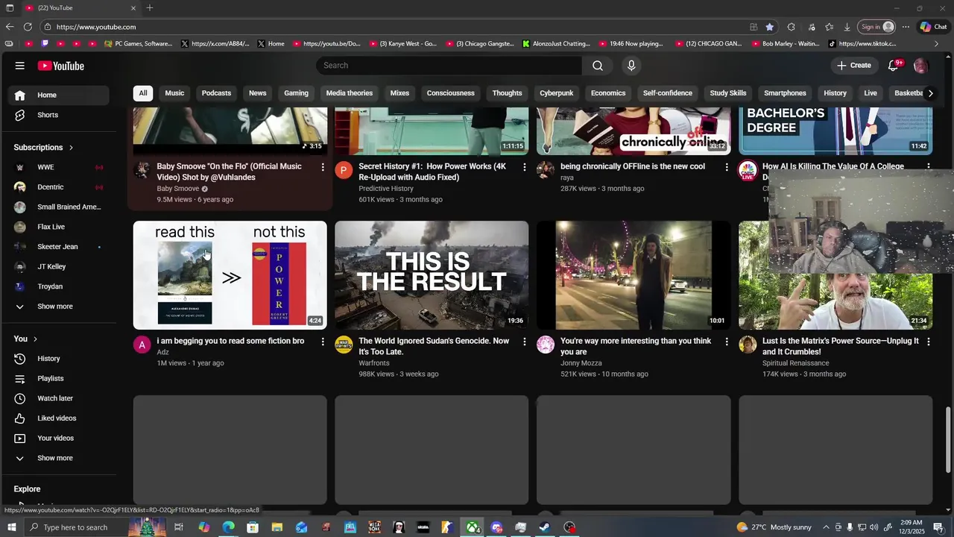Select the Study Skills chip
954x537 pixels.
[x=728, y=93]
